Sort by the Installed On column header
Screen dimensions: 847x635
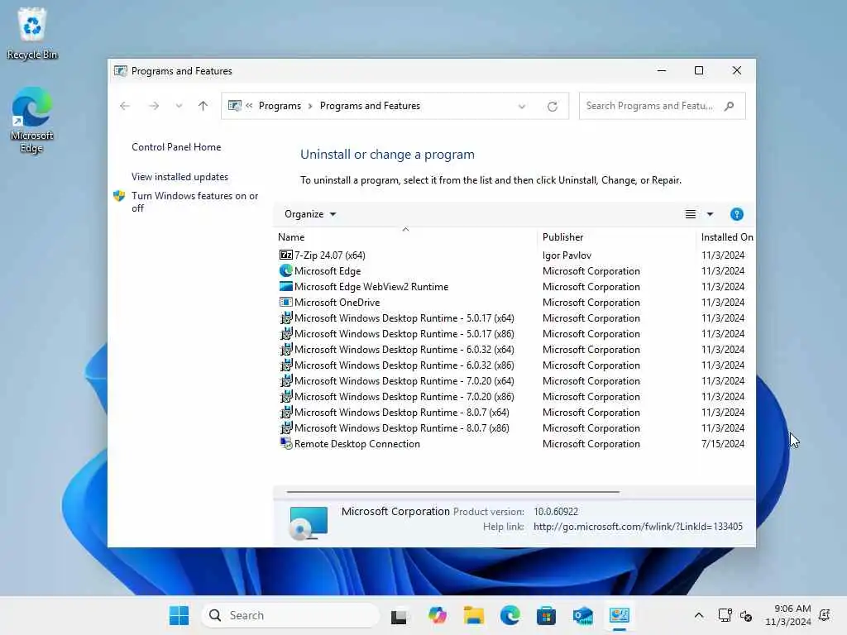click(726, 237)
